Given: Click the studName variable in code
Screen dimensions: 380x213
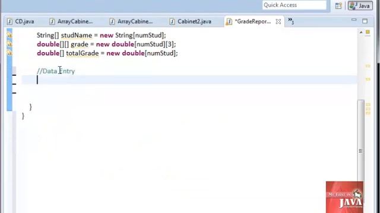Looking at the screenshot, I should [x=77, y=35].
